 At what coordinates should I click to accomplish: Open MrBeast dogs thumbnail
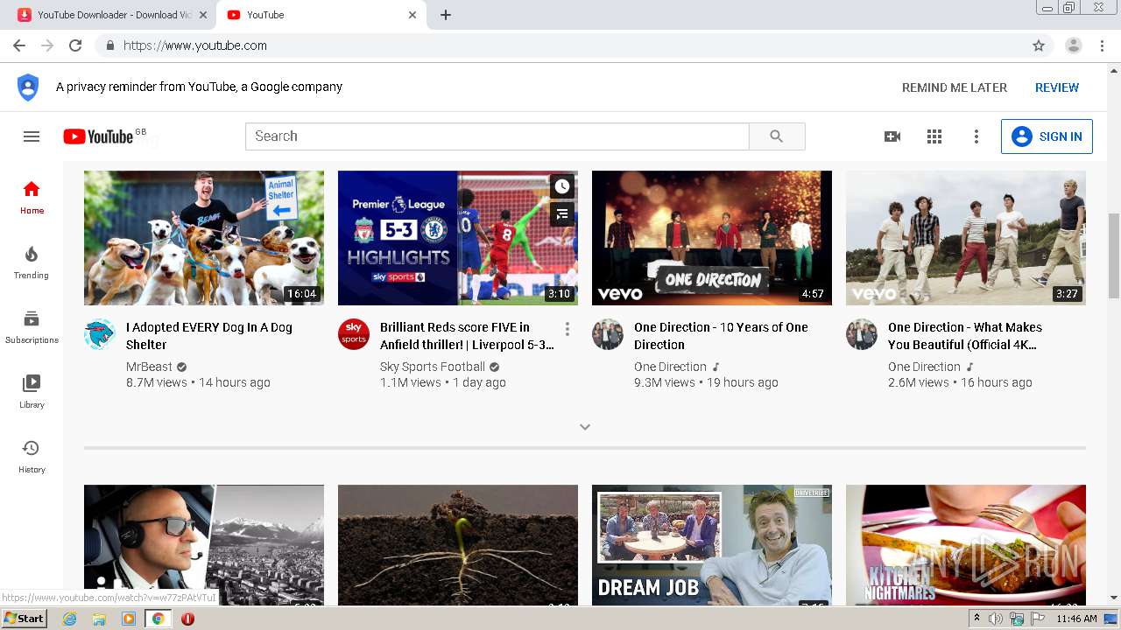click(204, 238)
